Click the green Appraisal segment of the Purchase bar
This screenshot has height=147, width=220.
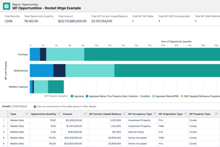click(152, 55)
